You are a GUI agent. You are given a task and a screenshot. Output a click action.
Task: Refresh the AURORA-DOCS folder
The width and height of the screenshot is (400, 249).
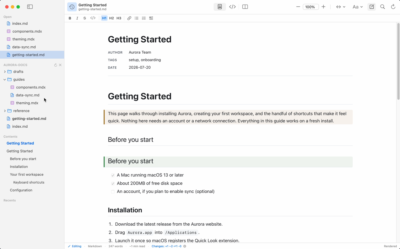pyautogui.click(x=55, y=65)
